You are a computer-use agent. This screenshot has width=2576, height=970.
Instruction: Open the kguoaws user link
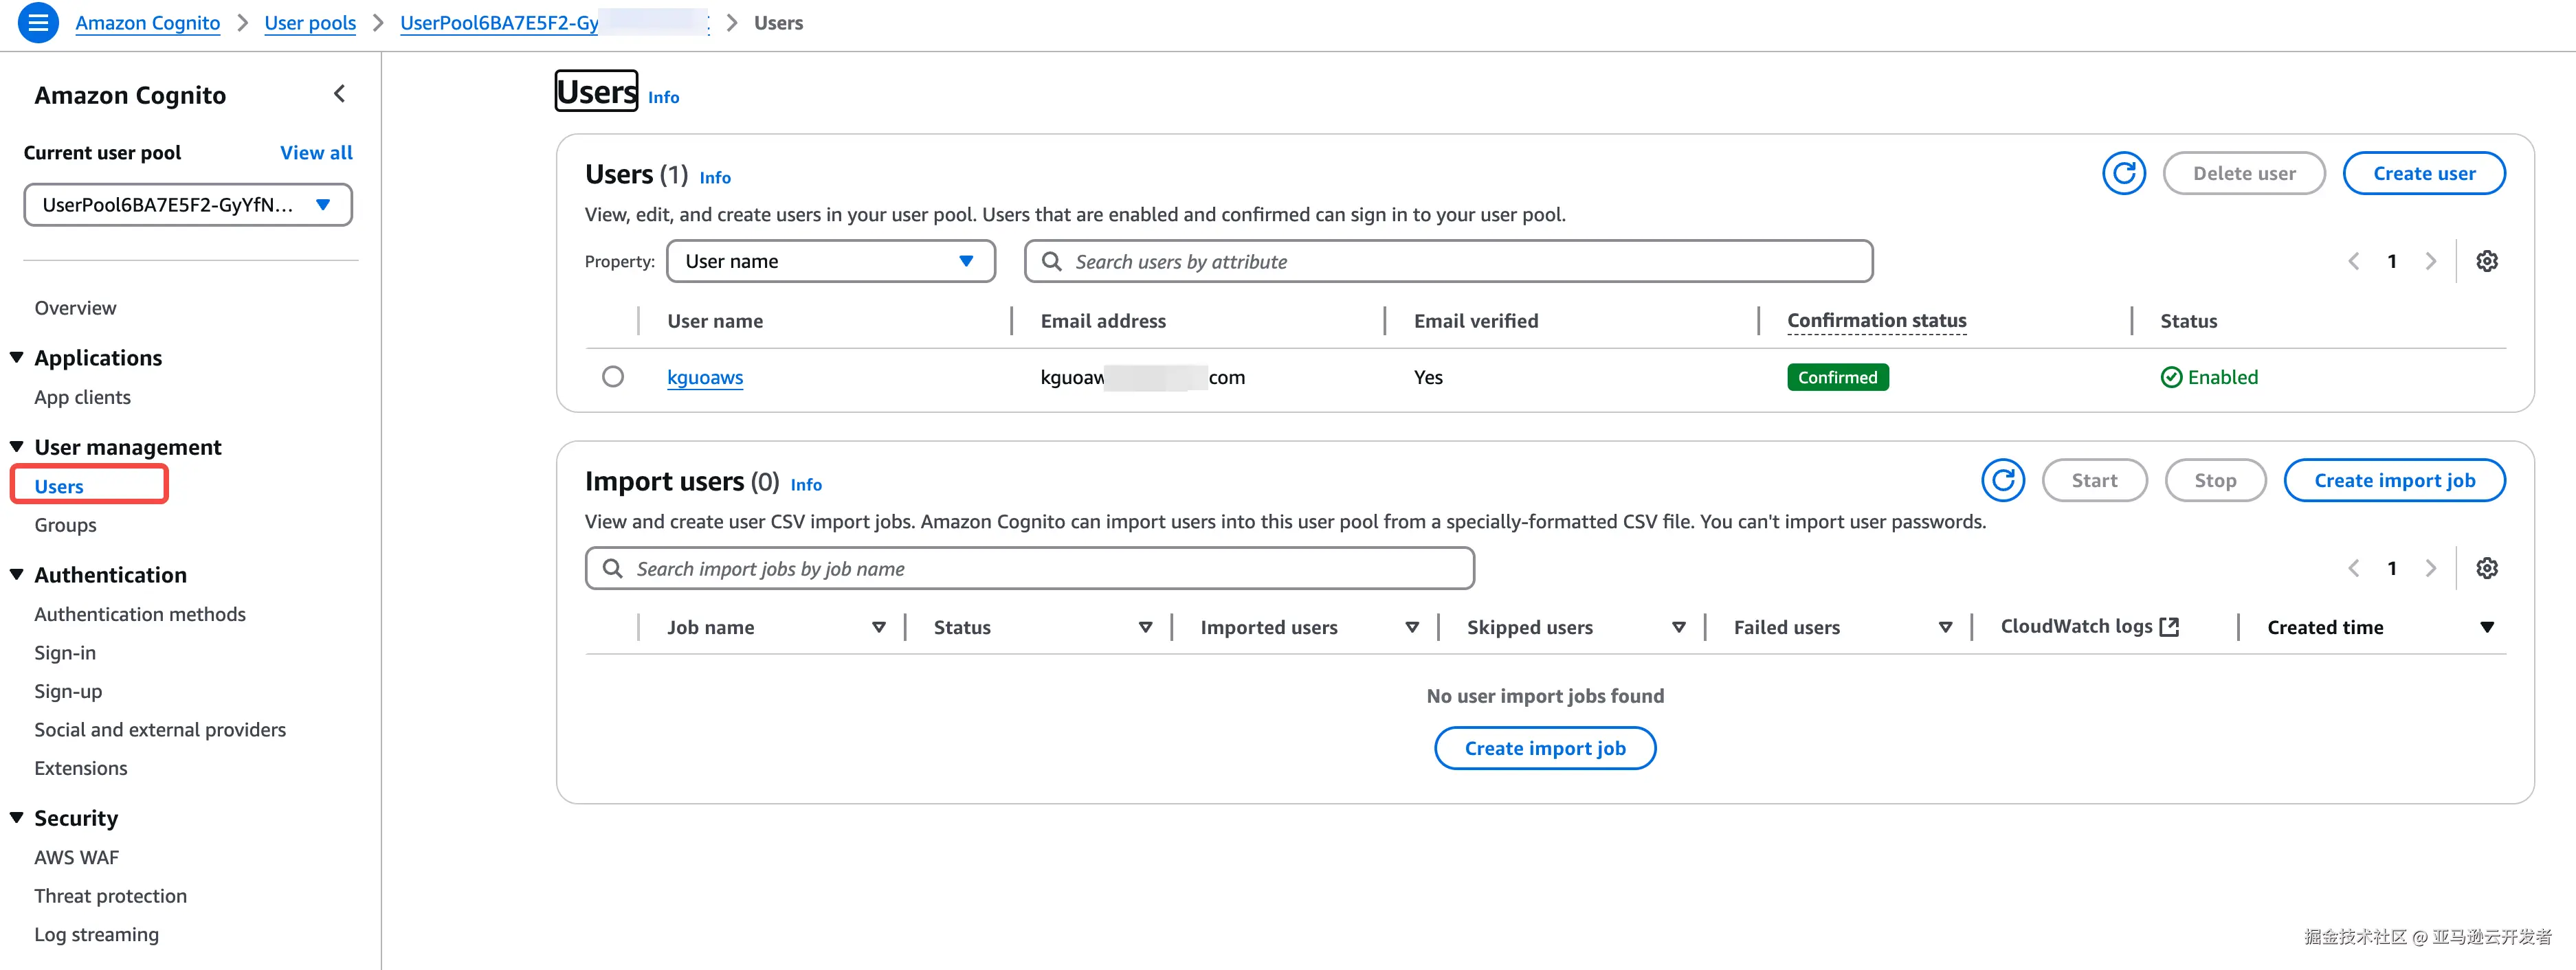(x=705, y=378)
